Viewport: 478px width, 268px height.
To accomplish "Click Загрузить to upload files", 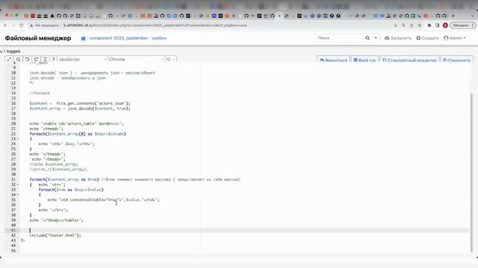I will [x=398, y=38].
